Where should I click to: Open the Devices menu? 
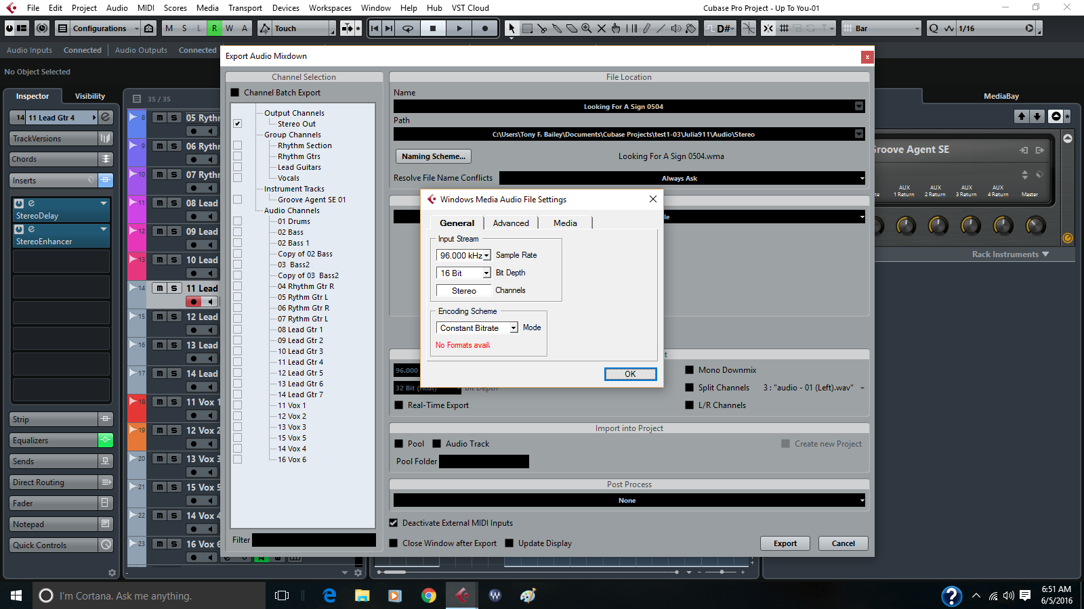coord(286,8)
